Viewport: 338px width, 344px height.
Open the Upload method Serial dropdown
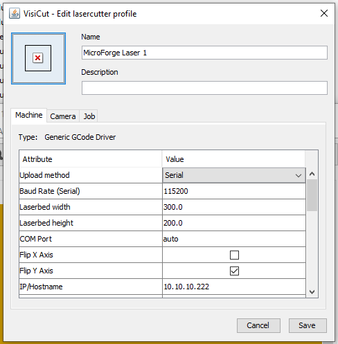pyautogui.click(x=234, y=175)
